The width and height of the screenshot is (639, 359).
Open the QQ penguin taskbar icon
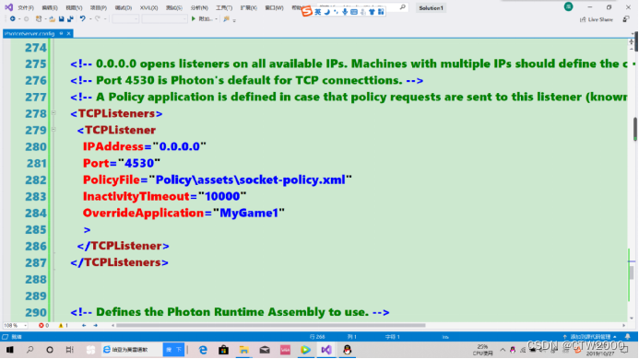pos(348,350)
